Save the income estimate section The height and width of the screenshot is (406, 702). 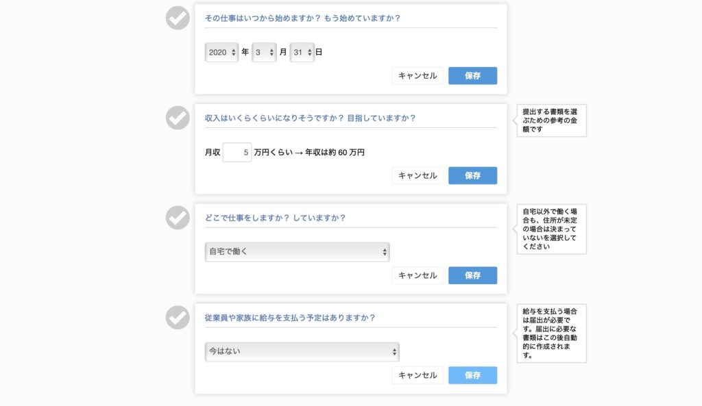coord(473,175)
